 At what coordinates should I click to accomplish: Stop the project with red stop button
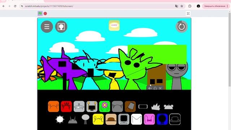click(x=45, y=14)
